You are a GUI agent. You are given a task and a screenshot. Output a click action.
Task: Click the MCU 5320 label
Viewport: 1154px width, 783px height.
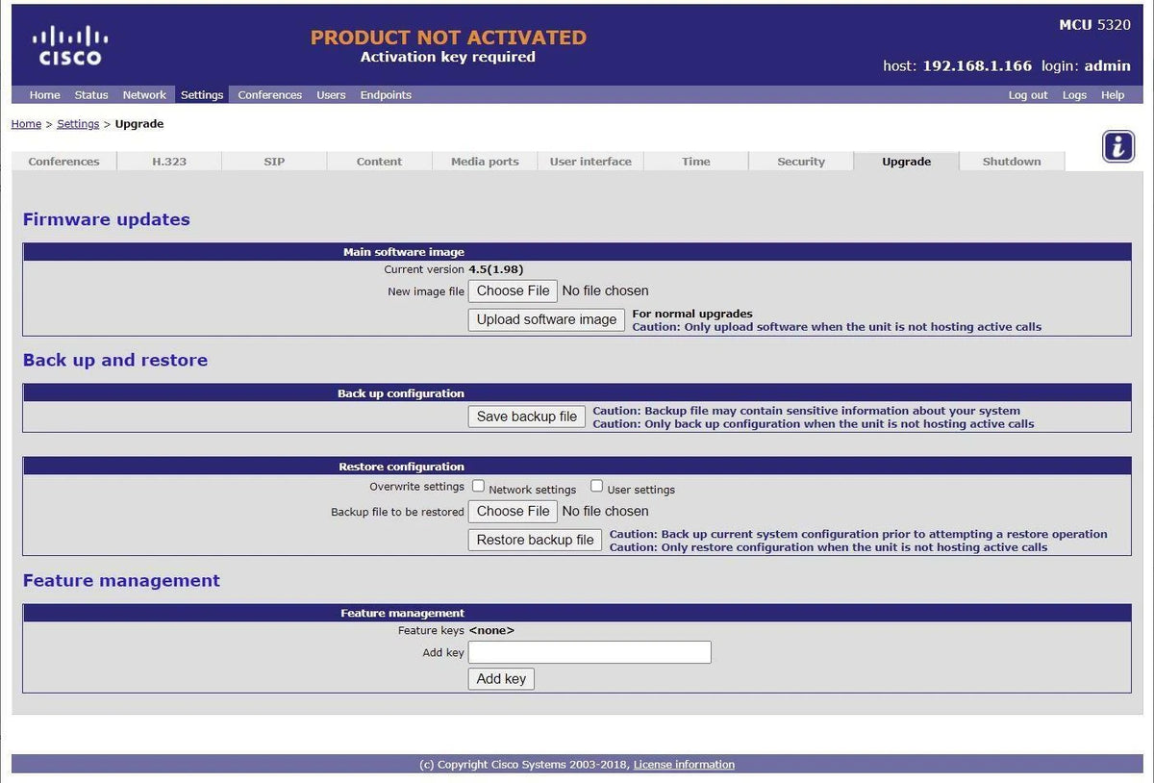pos(1094,25)
